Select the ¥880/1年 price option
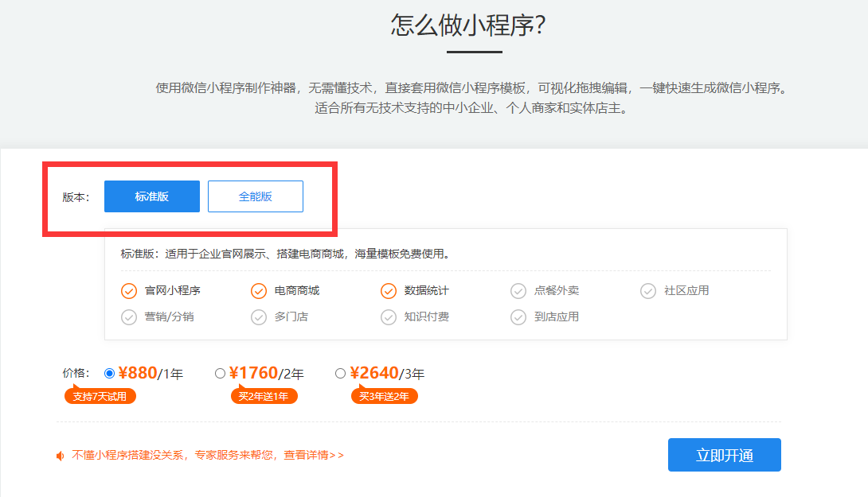Screen dimensions: 868x497 click(110, 373)
